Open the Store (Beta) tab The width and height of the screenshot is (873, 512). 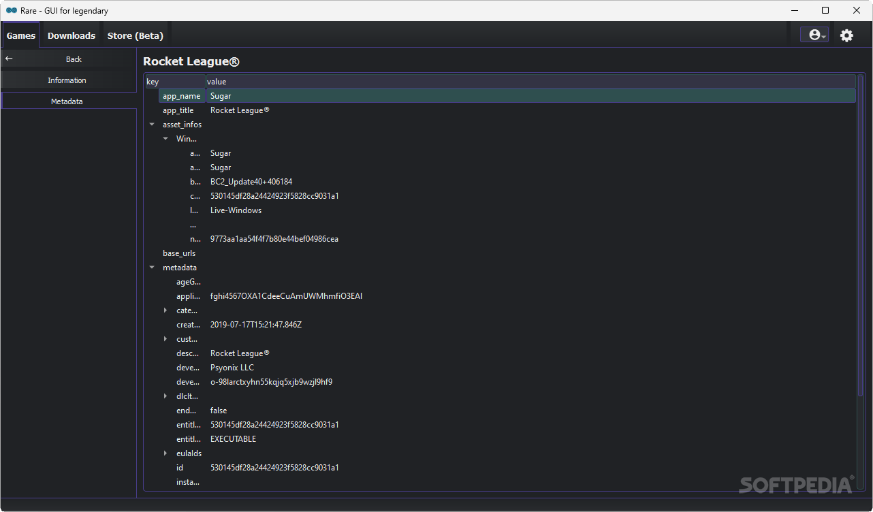136,35
